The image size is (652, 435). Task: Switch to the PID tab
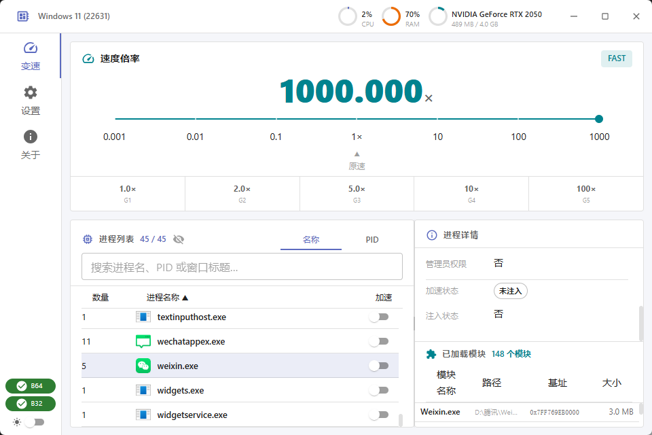(x=372, y=240)
